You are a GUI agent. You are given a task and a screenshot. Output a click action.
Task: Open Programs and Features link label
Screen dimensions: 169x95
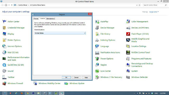click(141, 59)
